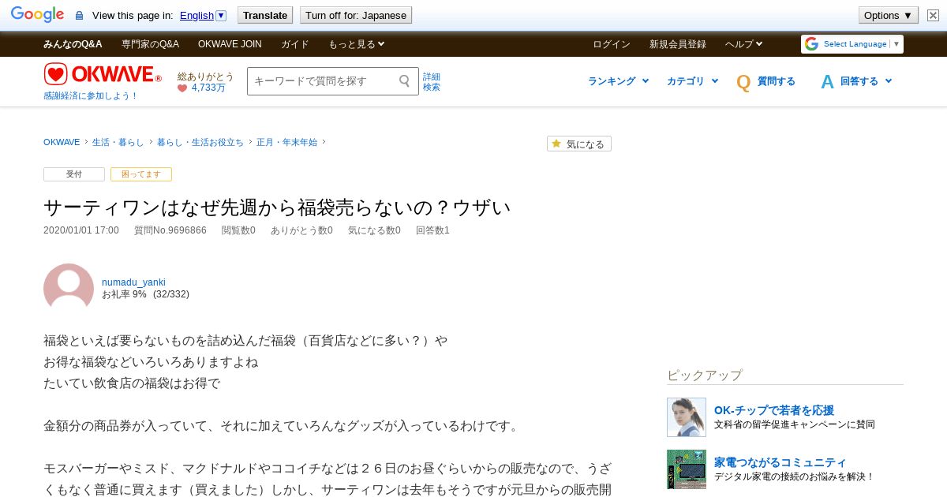947x497 pixels.
Task: Expand the もっと見る menu
Action: click(x=357, y=44)
